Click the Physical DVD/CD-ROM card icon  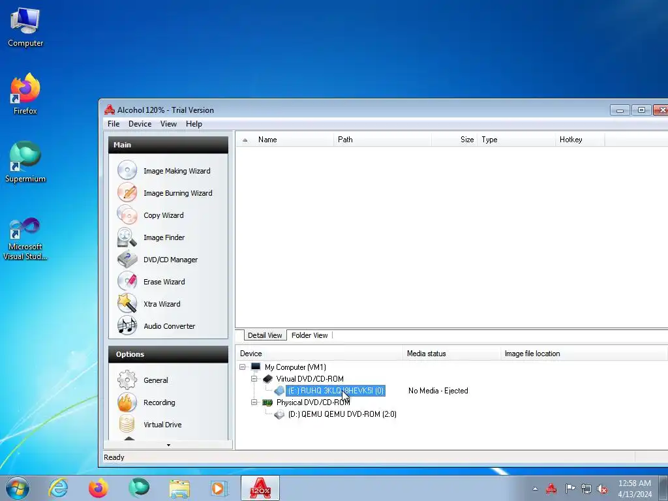[267, 402]
